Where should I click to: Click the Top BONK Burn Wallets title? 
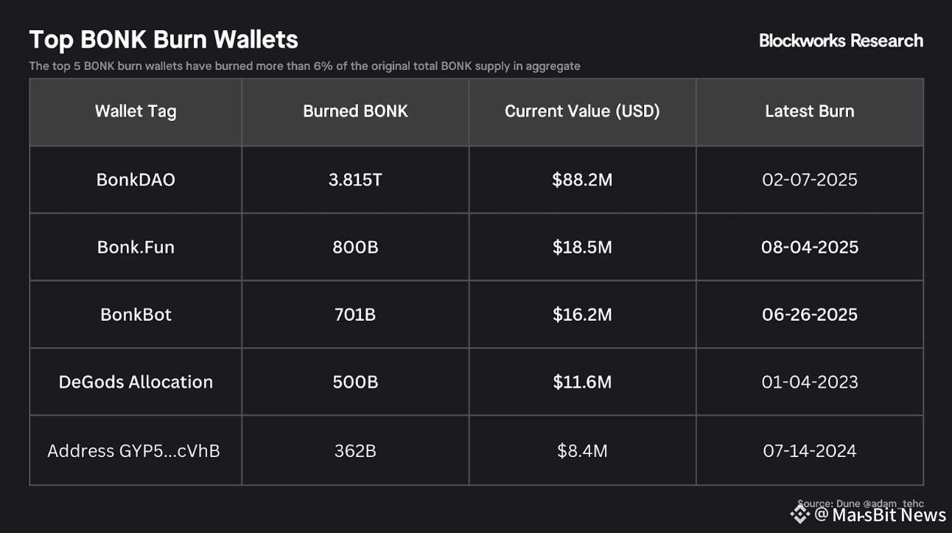(164, 39)
